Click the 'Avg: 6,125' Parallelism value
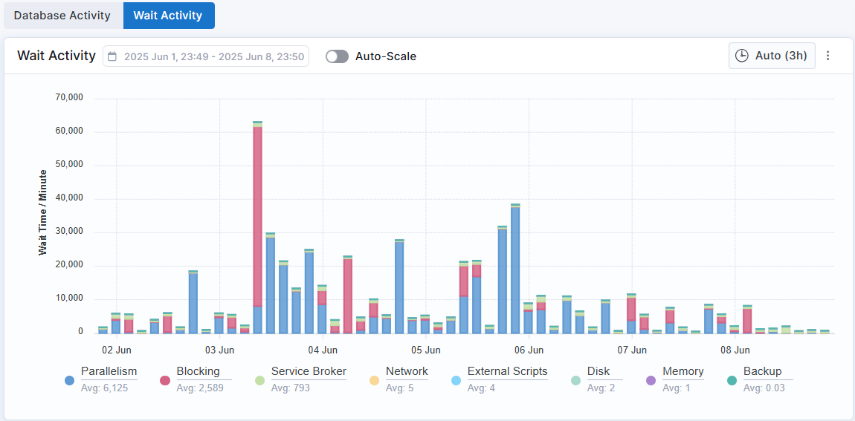The height and width of the screenshot is (421, 855). point(103,388)
